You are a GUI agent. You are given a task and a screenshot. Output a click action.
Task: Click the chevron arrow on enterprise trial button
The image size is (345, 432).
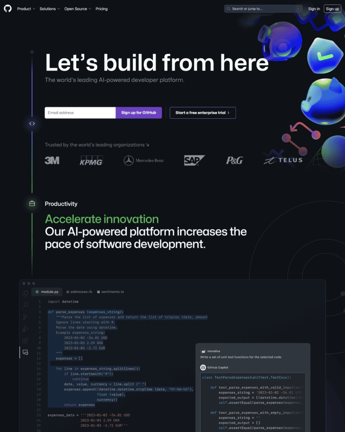click(228, 113)
